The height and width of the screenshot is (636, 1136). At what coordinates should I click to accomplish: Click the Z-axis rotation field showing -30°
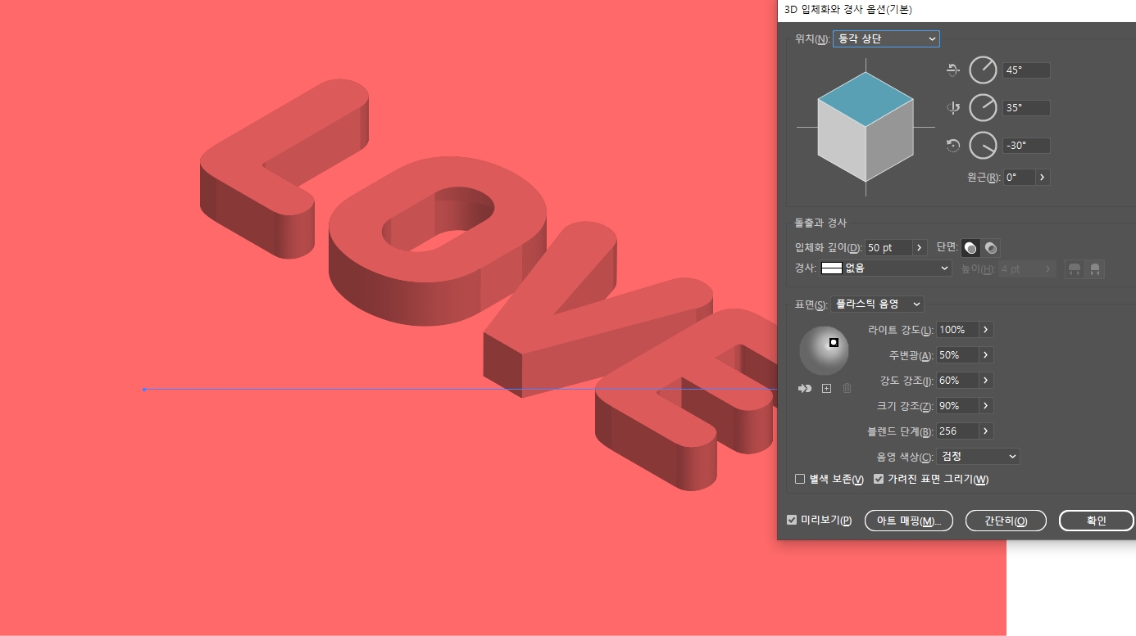pos(1026,146)
